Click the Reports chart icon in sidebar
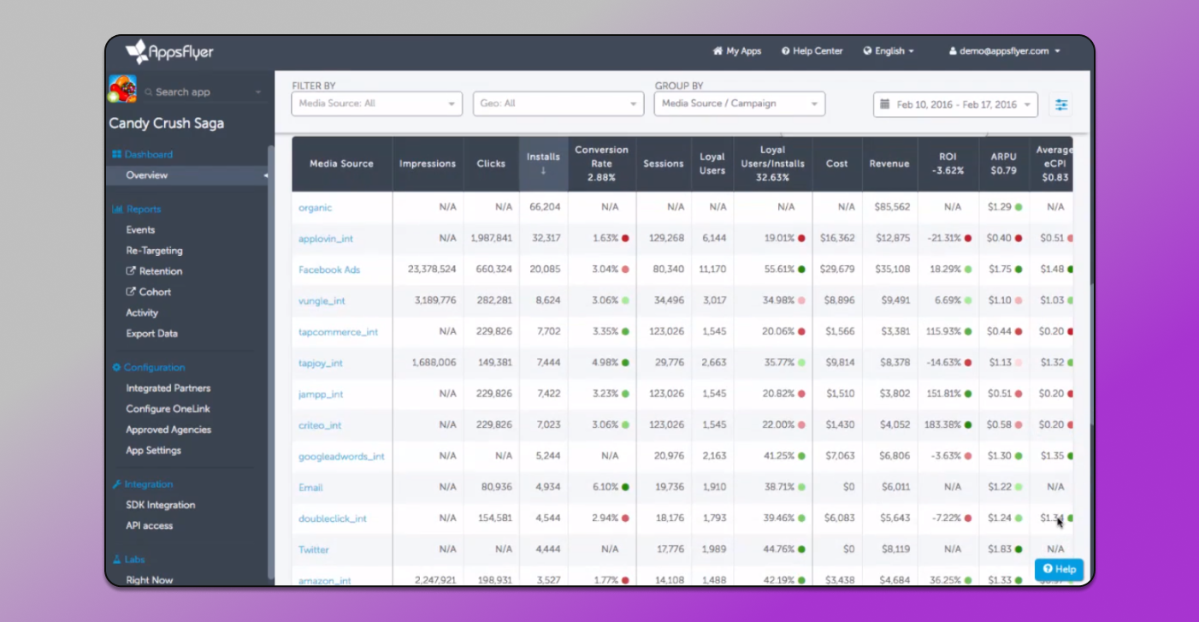Viewport: 1199px width, 622px height. tap(117, 210)
